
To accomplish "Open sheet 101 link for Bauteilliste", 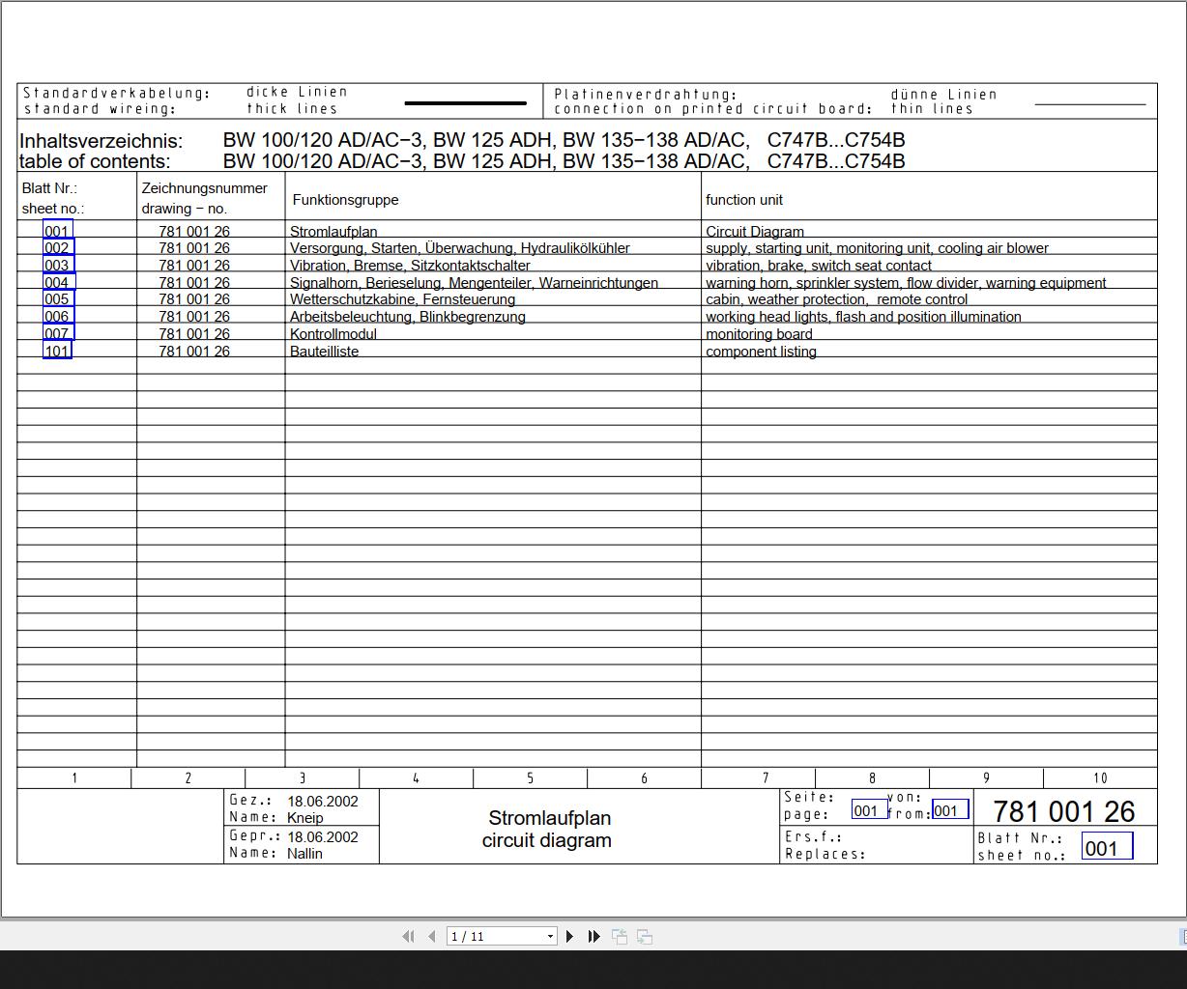I will click(x=57, y=351).
